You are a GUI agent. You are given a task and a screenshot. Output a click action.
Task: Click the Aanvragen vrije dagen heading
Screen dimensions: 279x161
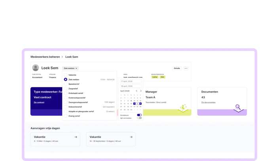[45, 128]
